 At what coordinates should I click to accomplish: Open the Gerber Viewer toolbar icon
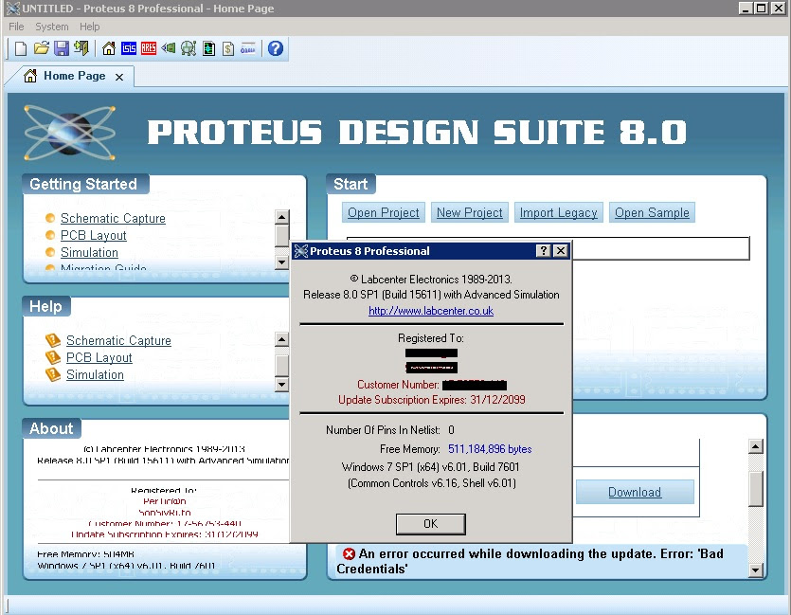[189, 48]
